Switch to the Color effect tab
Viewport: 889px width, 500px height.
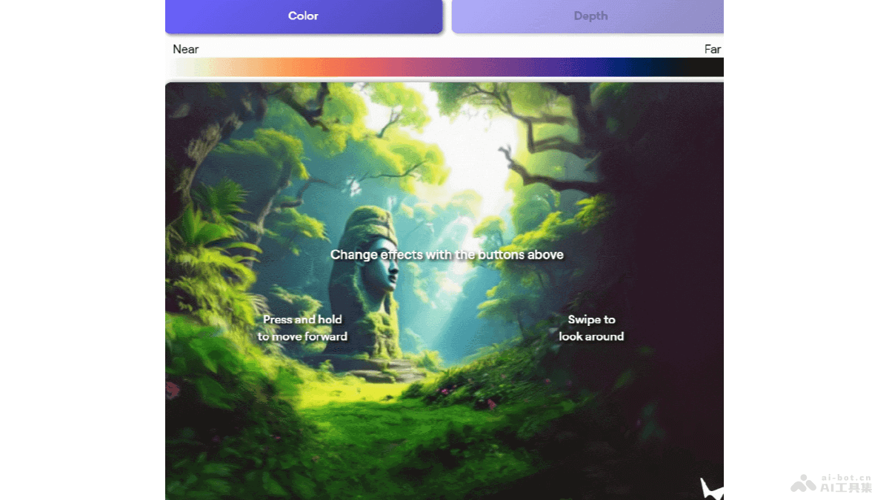[303, 16]
